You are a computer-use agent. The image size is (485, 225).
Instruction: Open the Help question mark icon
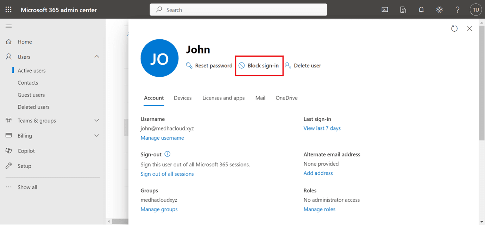pyautogui.click(x=457, y=9)
